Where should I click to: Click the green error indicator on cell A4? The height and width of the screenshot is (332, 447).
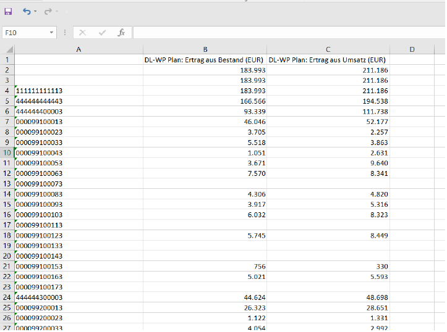click(16, 87)
